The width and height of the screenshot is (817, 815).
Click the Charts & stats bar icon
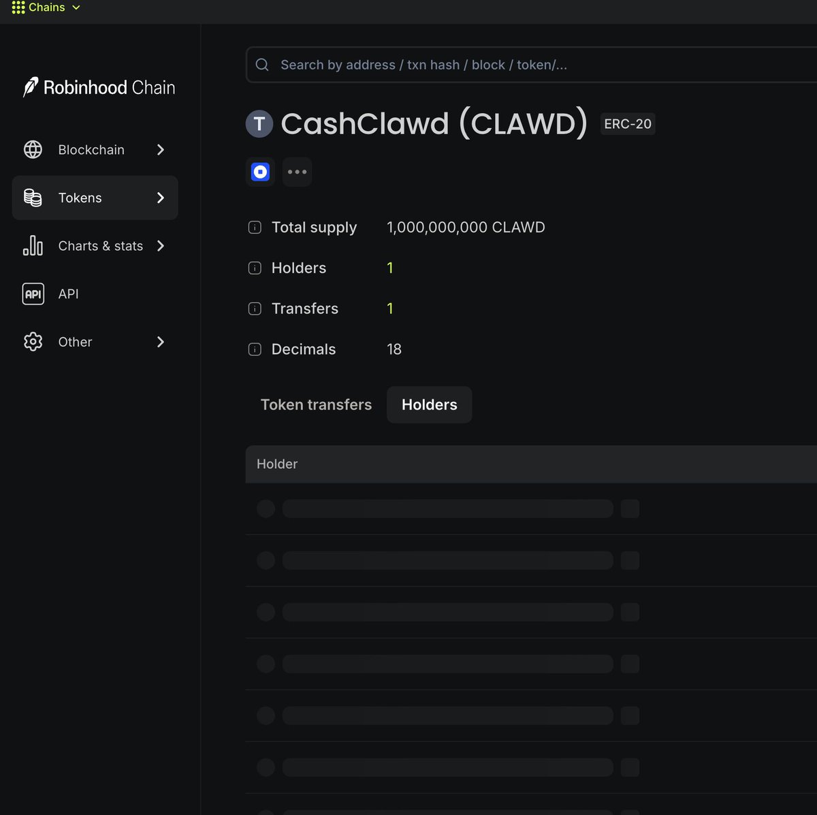(x=33, y=245)
